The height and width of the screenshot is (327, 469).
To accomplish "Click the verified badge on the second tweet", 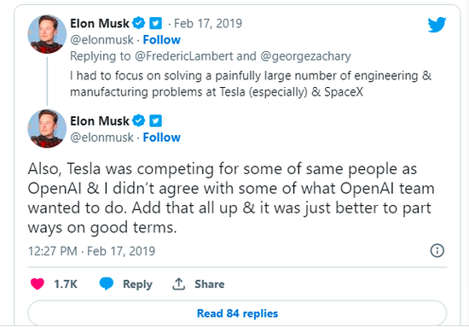I will tap(139, 120).
